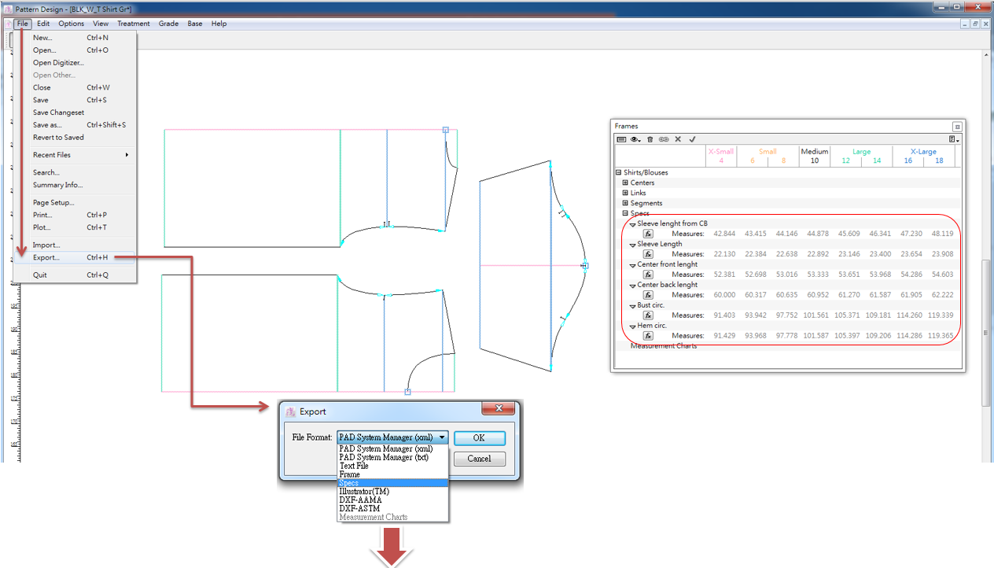Collapse the Hem circ. spec triangle
This screenshot has width=994, height=568.
632,326
